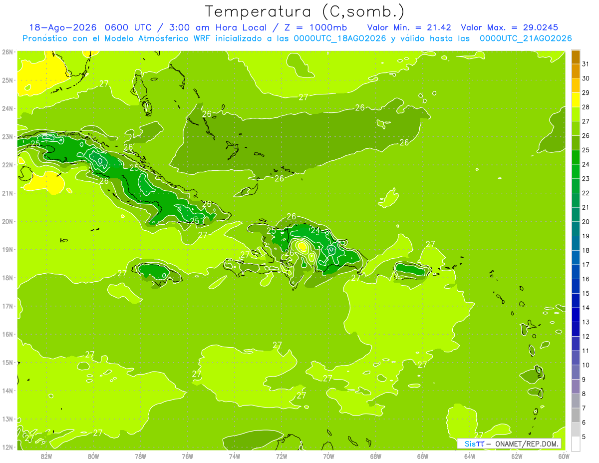The image size is (599, 463).
Task: Click the colorbar label 31
Action: [586, 64]
